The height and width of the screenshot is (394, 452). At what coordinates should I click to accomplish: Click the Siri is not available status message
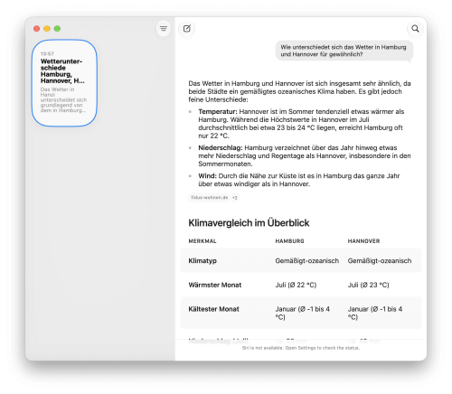tap(301, 348)
